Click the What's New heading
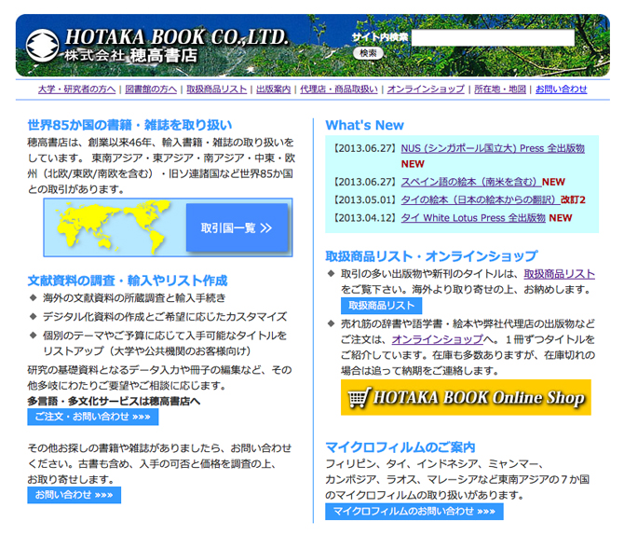Image resolution: width=624 pixels, height=535 pixels. 364,125
